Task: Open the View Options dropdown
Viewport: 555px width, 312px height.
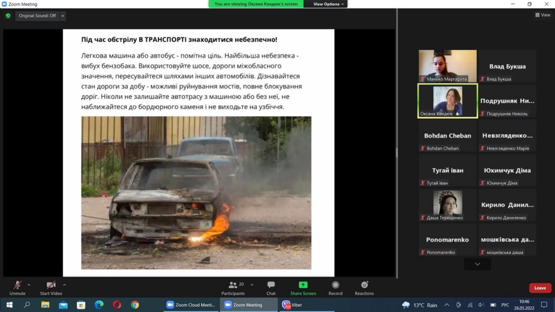Action: [328, 4]
